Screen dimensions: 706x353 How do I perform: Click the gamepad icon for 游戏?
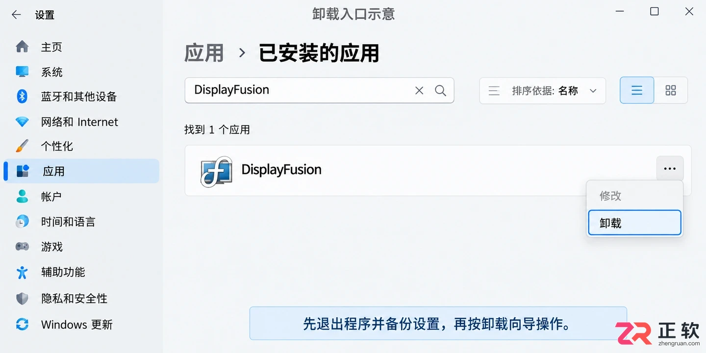(x=22, y=246)
